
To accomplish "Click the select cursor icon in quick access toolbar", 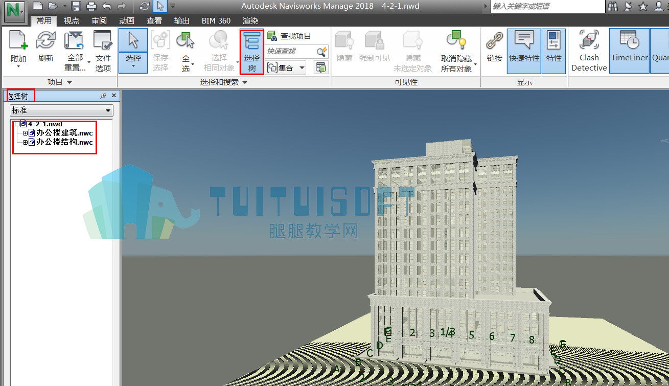I will point(160,7).
